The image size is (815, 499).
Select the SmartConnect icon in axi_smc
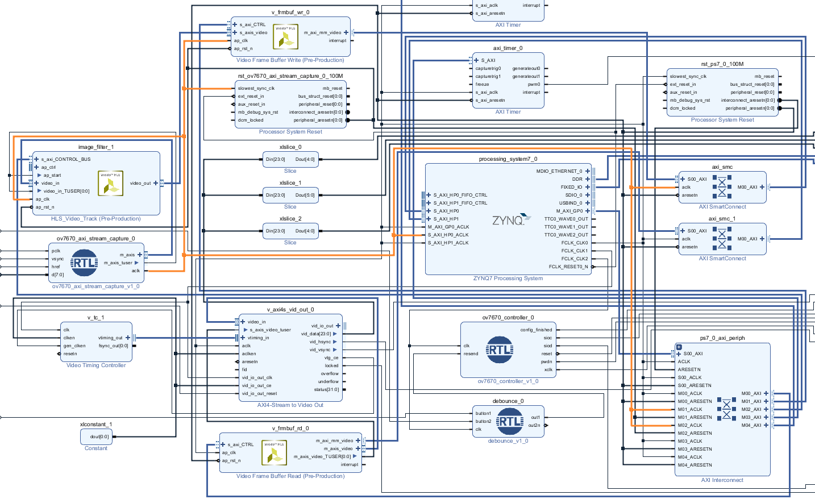[722, 187]
